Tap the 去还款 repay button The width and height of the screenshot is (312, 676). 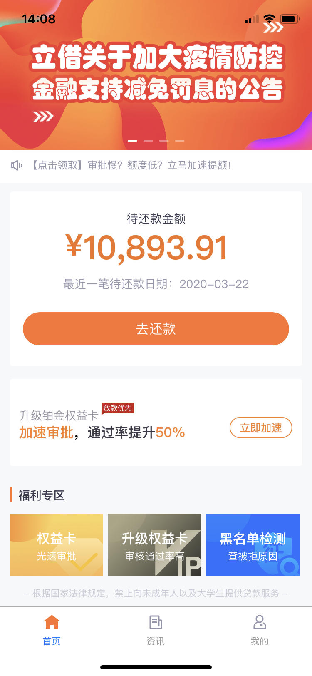pos(156,329)
